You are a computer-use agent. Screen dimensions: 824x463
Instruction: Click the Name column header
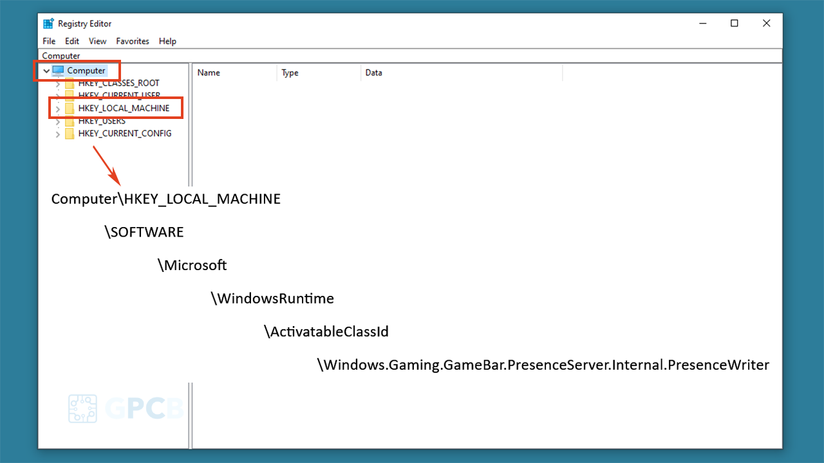(x=234, y=73)
